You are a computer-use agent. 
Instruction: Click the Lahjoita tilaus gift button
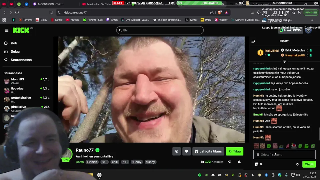[x=208, y=151]
